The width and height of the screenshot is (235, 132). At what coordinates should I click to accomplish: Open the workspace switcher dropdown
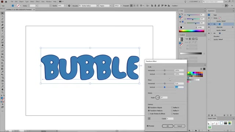tap(194, 1)
